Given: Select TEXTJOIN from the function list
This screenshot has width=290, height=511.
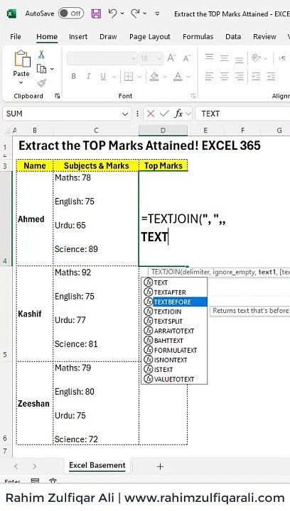Looking at the screenshot, I should click(x=174, y=312).
